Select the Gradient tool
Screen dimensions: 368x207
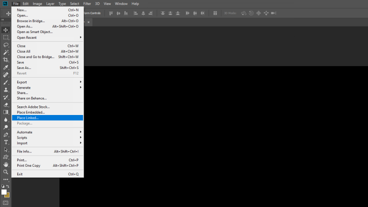point(6,112)
